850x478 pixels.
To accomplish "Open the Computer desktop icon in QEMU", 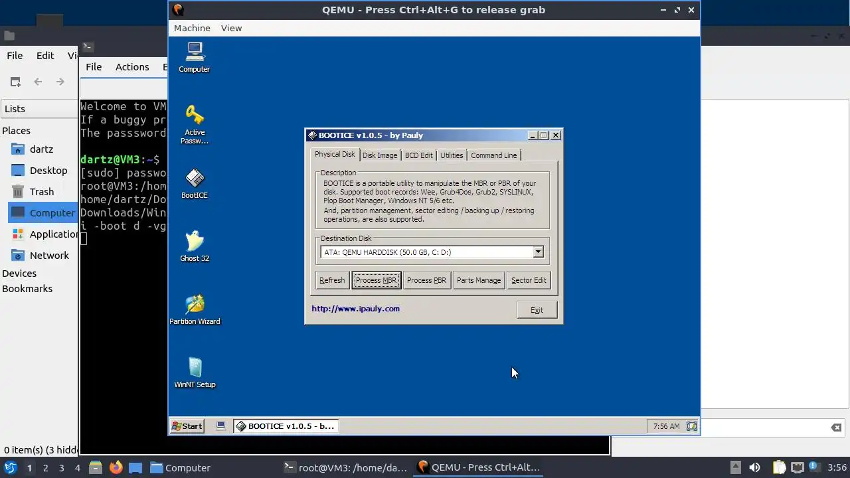I will pyautogui.click(x=194, y=57).
